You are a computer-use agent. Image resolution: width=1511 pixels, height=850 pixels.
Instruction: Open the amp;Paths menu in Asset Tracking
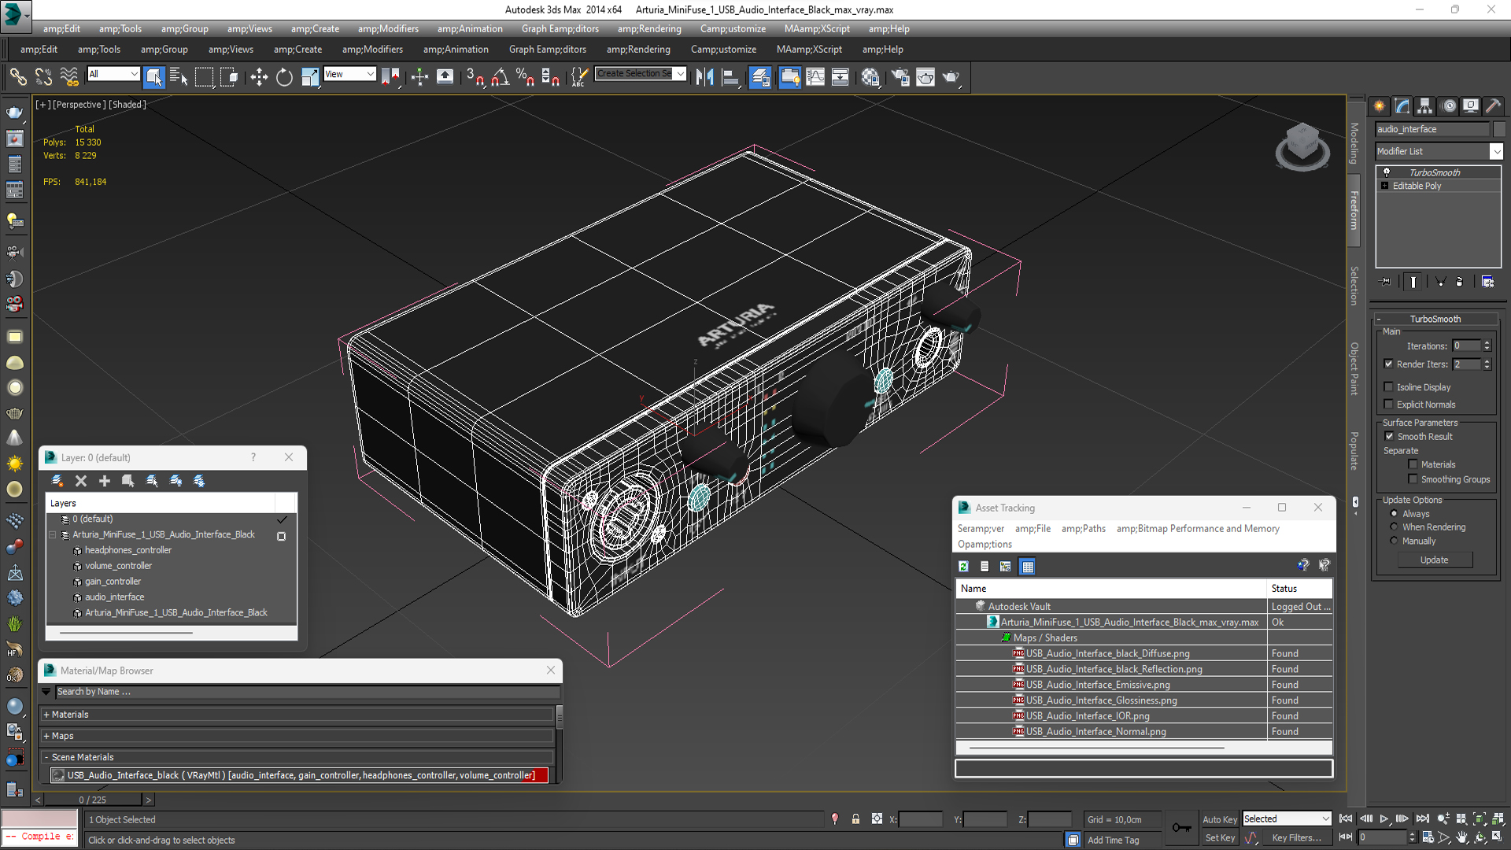1083,529
